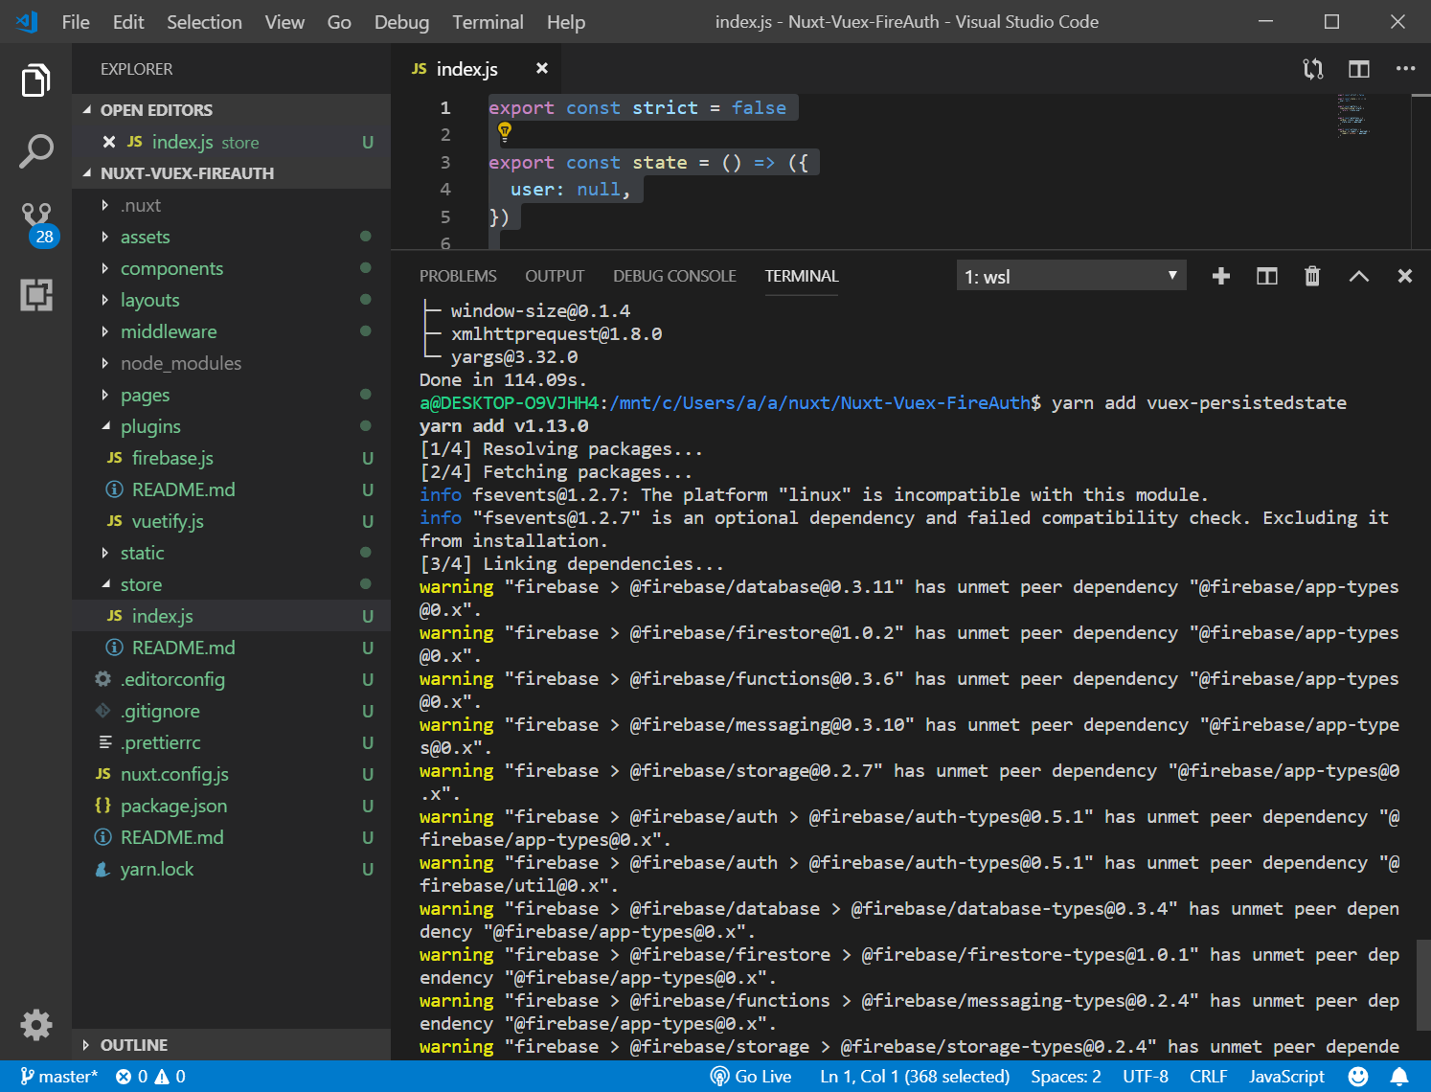Switch to the PROBLEMS panel tab
This screenshot has height=1092, width=1431.
point(458,276)
